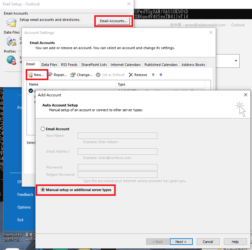Switch to the Internet Calendars tab
The height and width of the screenshot is (250, 252).
click(126, 65)
